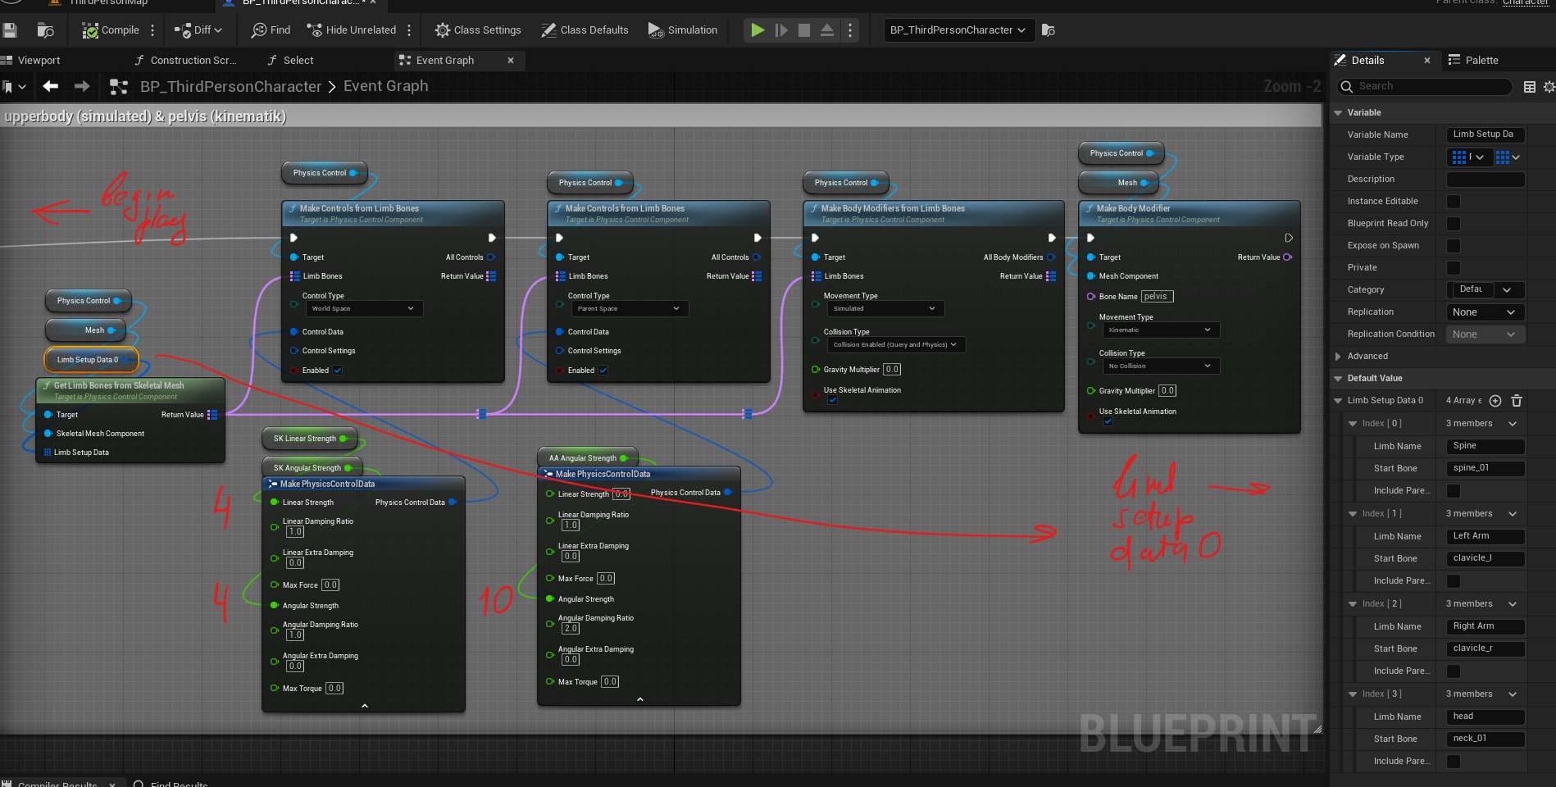Toggle Enabled on Make Controls from Limb Bones
The width and height of the screenshot is (1556, 787).
click(x=337, y=370)
